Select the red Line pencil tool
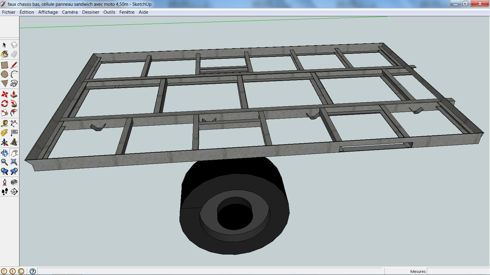 point(14,65)
